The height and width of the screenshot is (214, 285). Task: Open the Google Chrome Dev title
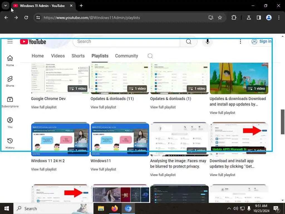tap(48, 99)
